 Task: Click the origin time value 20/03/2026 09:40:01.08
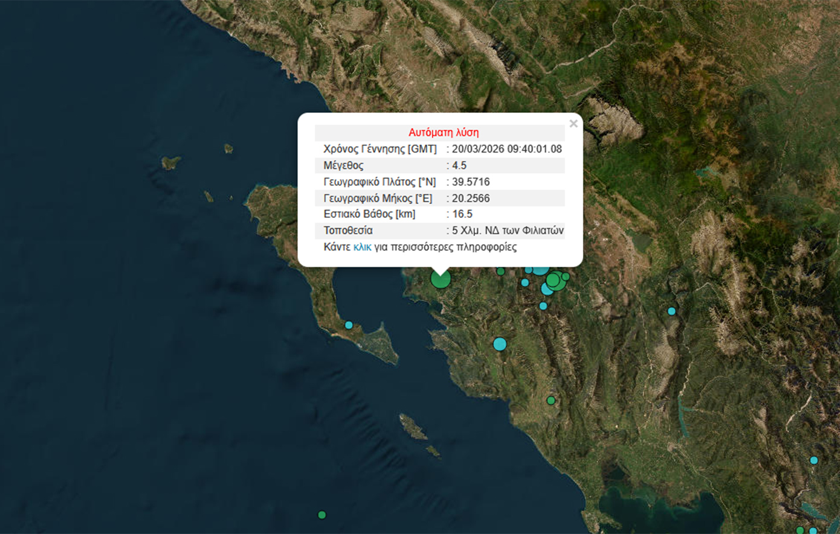tap(506, 149)
